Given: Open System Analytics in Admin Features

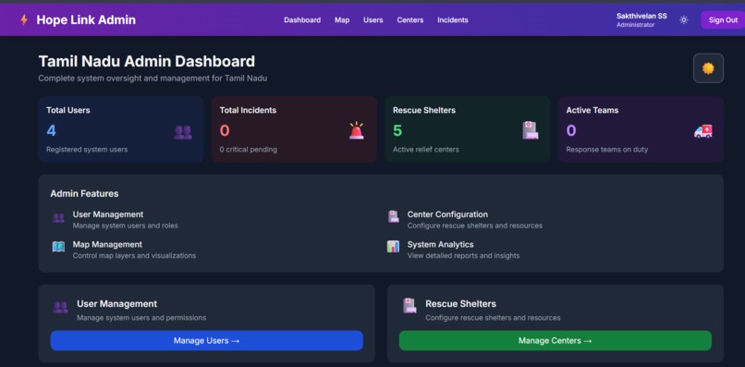Looking at the screenshot, I should 441,244.
